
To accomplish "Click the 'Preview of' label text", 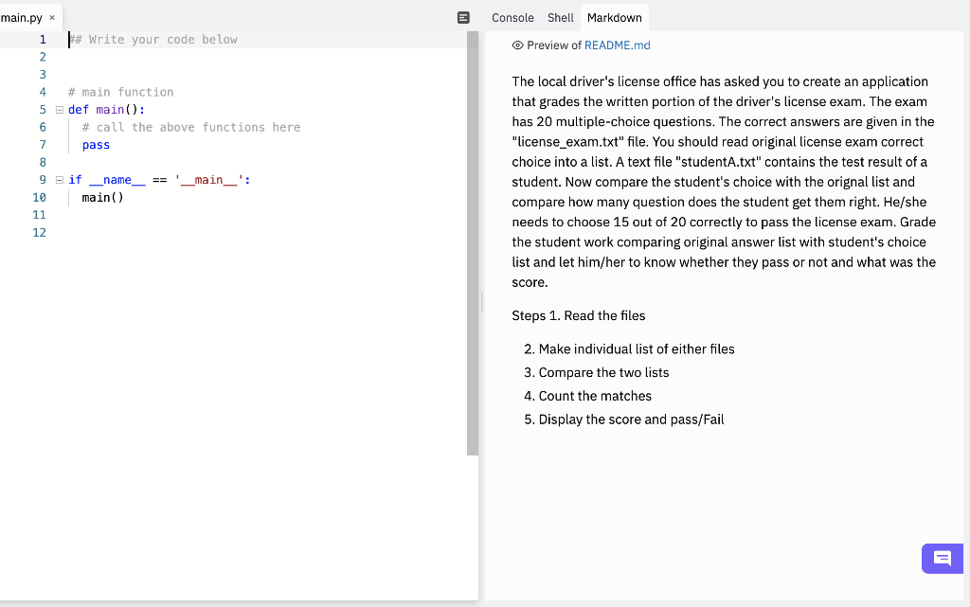I will [555, 45].
